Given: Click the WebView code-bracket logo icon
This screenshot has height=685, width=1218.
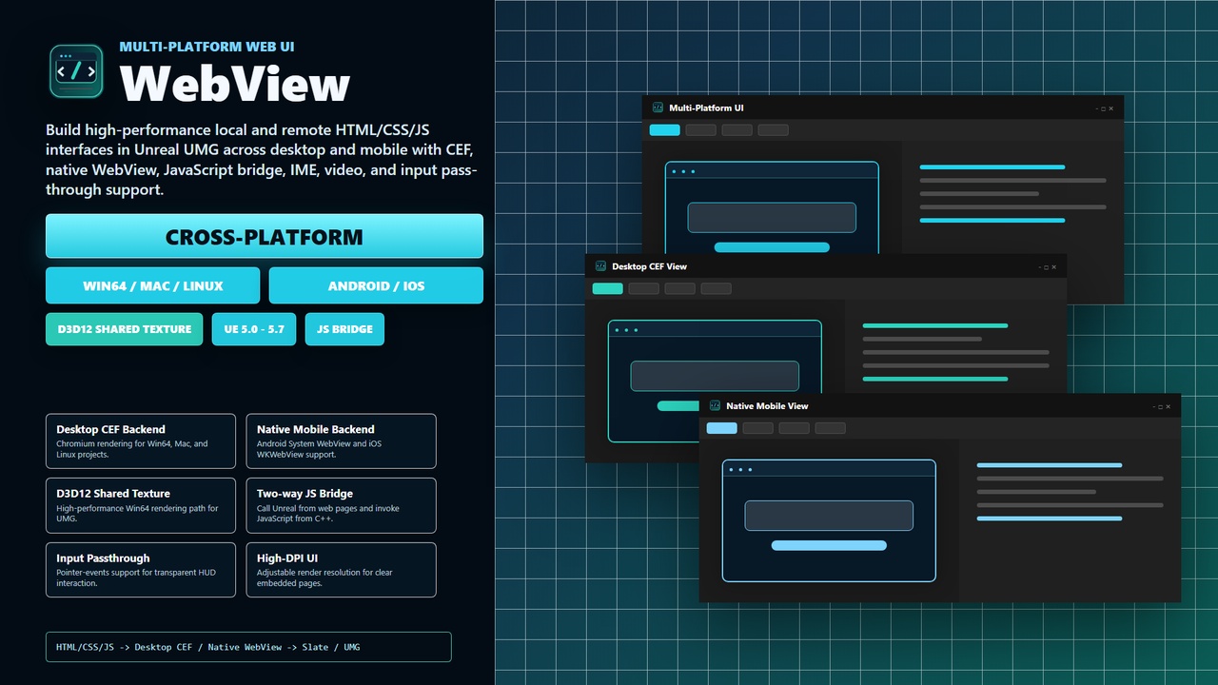Looking at the screenshot, I should 76,71.
